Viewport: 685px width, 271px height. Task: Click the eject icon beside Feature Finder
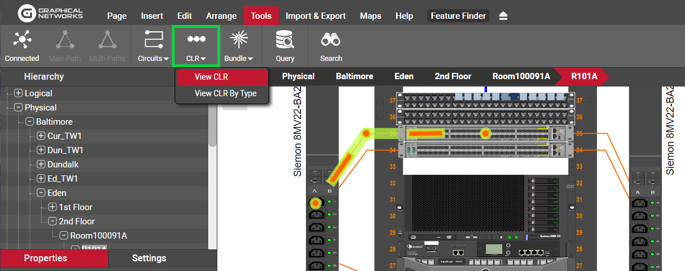(503, 16)
